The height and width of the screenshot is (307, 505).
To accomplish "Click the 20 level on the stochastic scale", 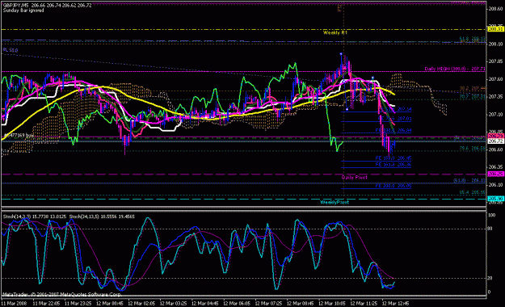I will click(x=490, y=278).
